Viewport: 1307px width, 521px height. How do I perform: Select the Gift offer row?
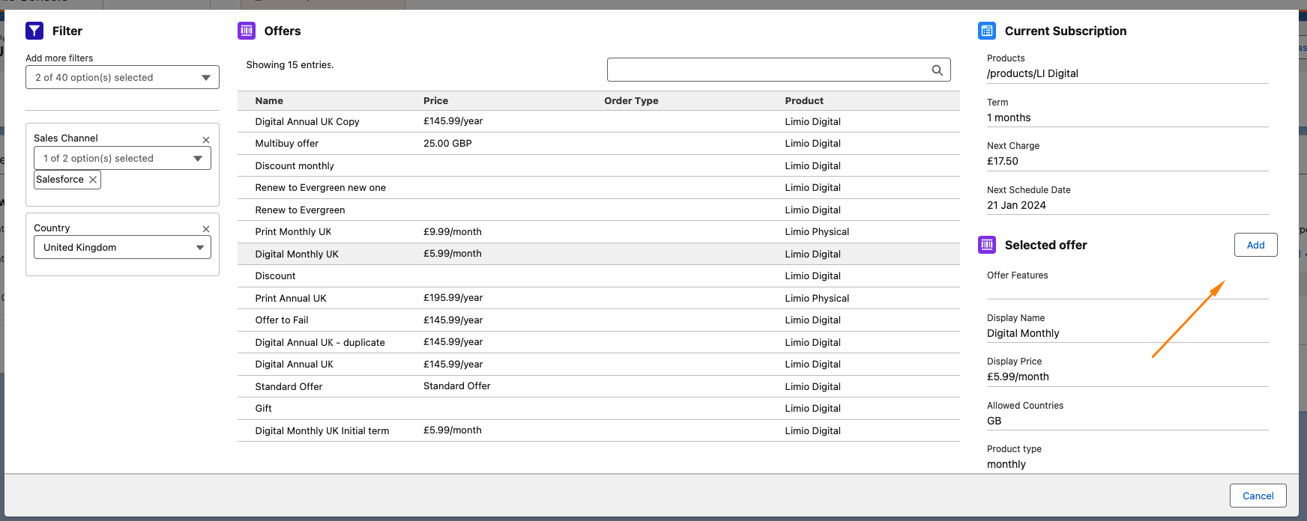coord(598,408)
